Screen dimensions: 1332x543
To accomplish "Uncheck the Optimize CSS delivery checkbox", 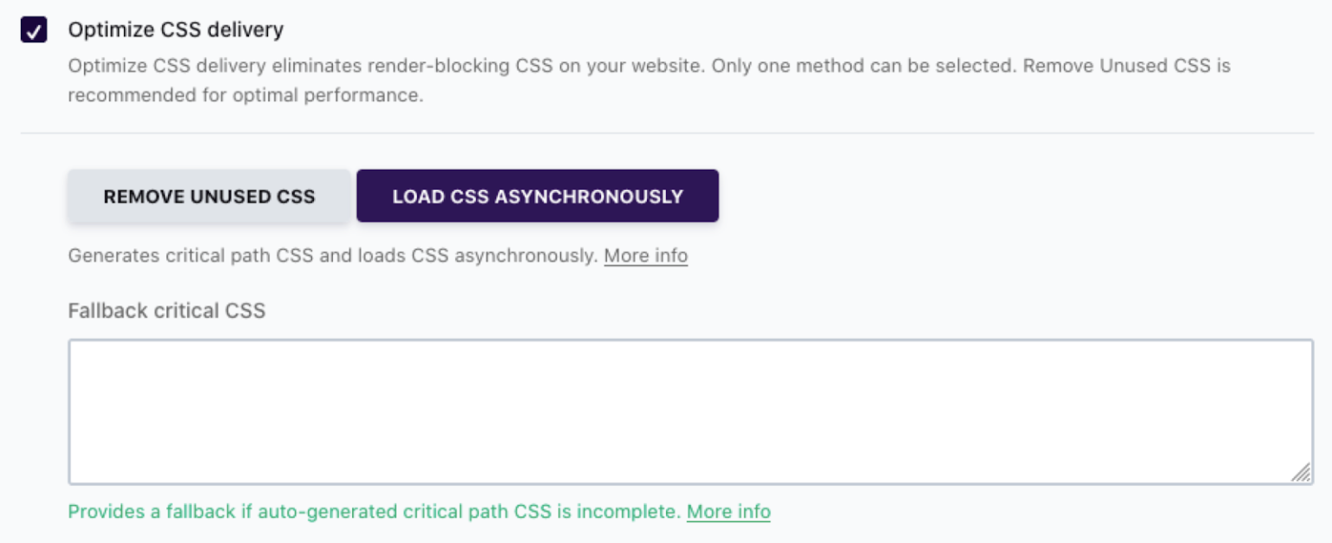I will [34, 30].
